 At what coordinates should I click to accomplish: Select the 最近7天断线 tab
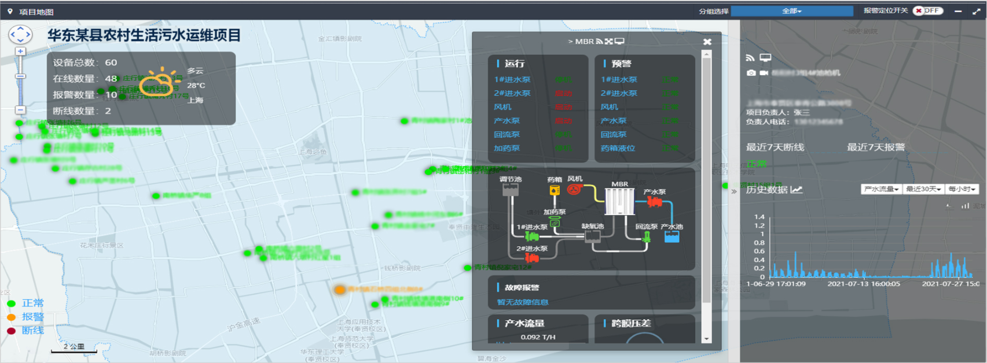click(775, 147)
